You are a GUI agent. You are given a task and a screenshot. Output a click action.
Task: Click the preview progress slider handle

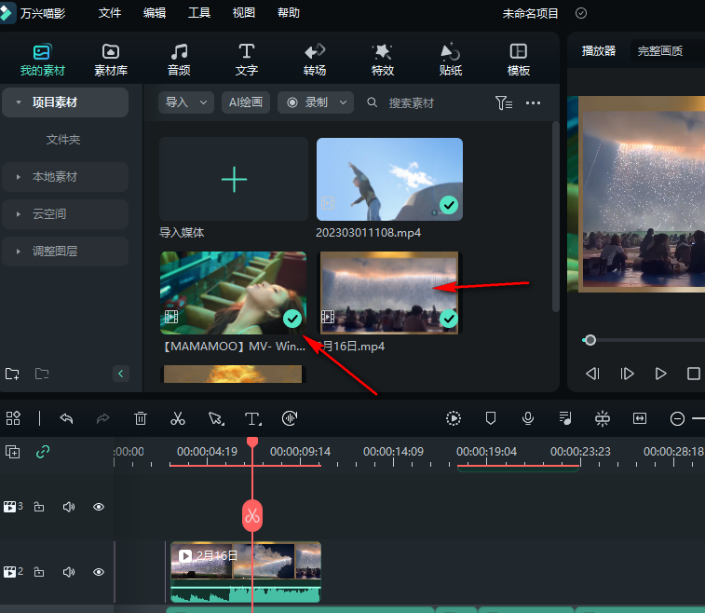click(590, 340)
